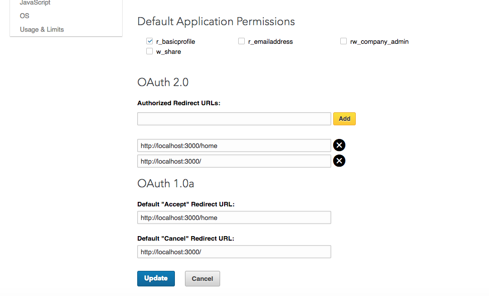Focus the empty Authorized Redirect URLs field
The height and width of the screenshot is (296, 489).
click(x=234, y=119)
